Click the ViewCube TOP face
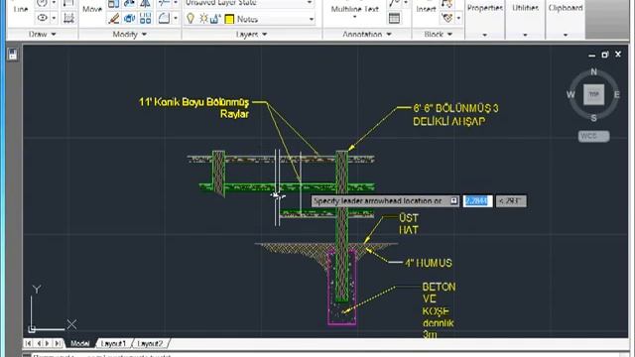 593,94
